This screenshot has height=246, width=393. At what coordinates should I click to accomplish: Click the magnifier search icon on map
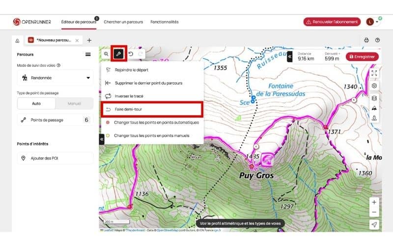(x=106, y=54)
